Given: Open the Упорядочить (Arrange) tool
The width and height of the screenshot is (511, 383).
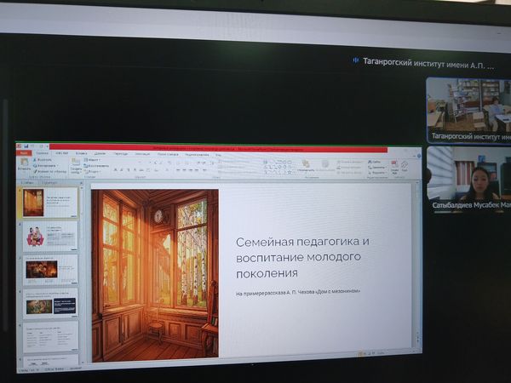Looking at the screenshot, I should pos(306,165).
